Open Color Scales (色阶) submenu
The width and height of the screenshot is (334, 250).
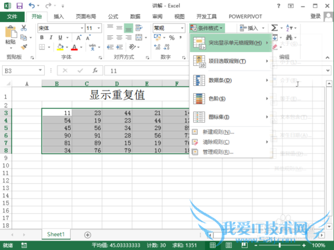[x=231, y=99]
